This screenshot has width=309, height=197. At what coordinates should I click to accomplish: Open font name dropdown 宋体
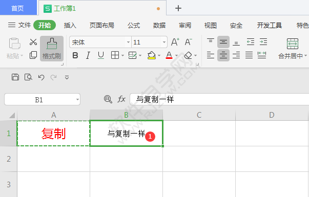(128, 42)
